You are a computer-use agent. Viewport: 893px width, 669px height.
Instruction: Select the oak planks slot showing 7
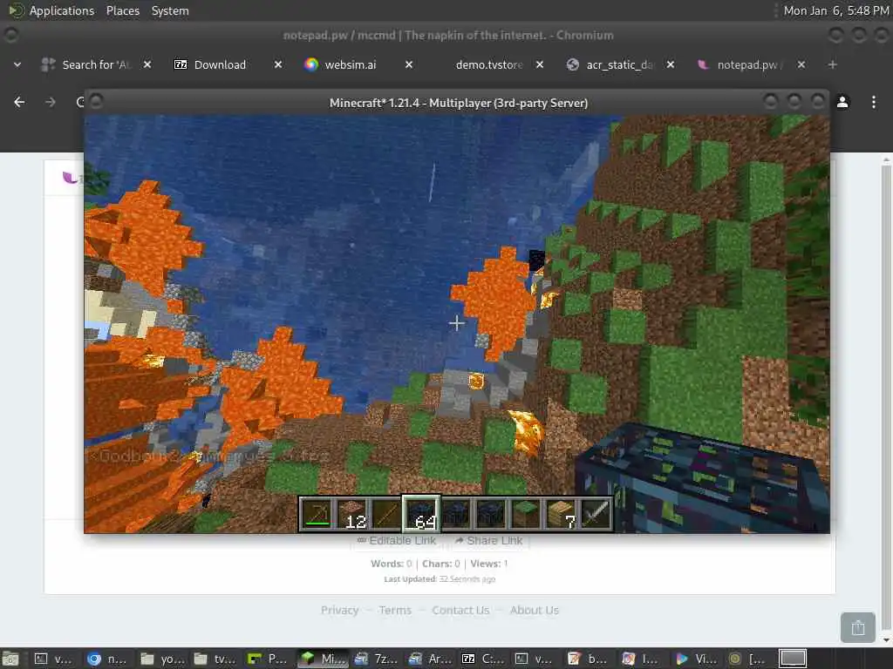point(561,513)
